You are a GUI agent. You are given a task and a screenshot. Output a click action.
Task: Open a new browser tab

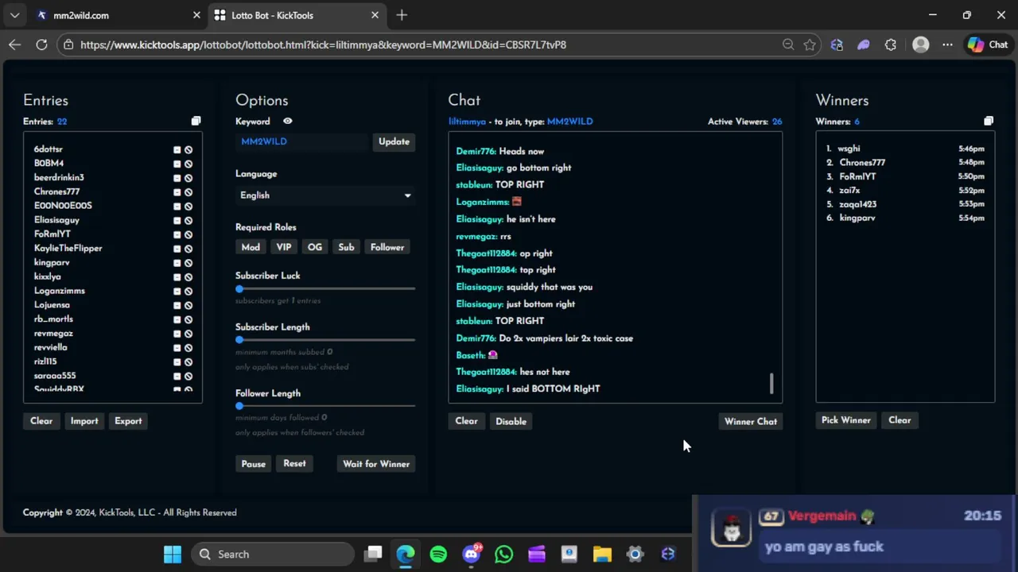coord(402,15)
